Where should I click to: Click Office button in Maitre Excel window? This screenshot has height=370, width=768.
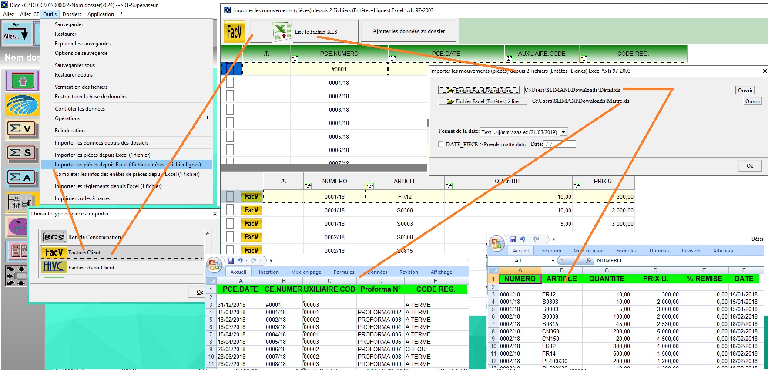tap(214, 264)
